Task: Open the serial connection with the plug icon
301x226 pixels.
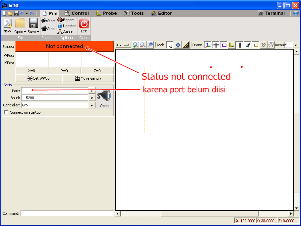Action: (x=104, y=96)
